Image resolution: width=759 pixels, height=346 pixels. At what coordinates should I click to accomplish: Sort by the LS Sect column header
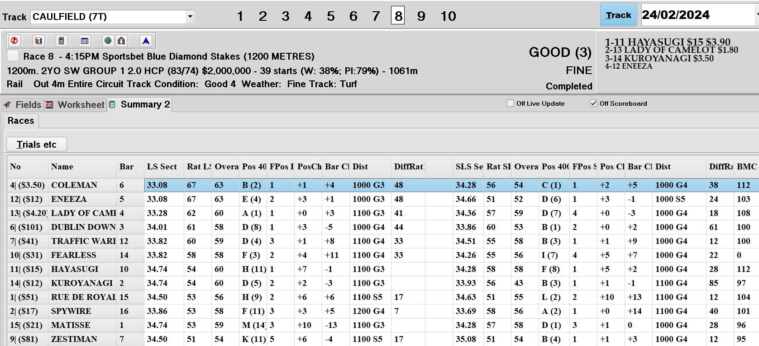(x=162, y=167)
